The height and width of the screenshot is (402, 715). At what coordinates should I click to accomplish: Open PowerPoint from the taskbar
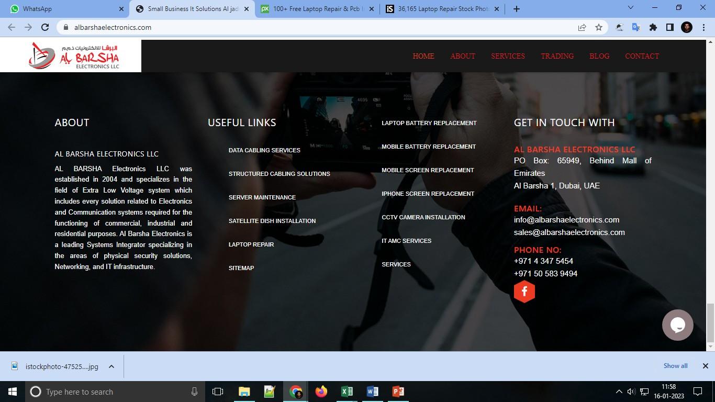coord(398,392)
